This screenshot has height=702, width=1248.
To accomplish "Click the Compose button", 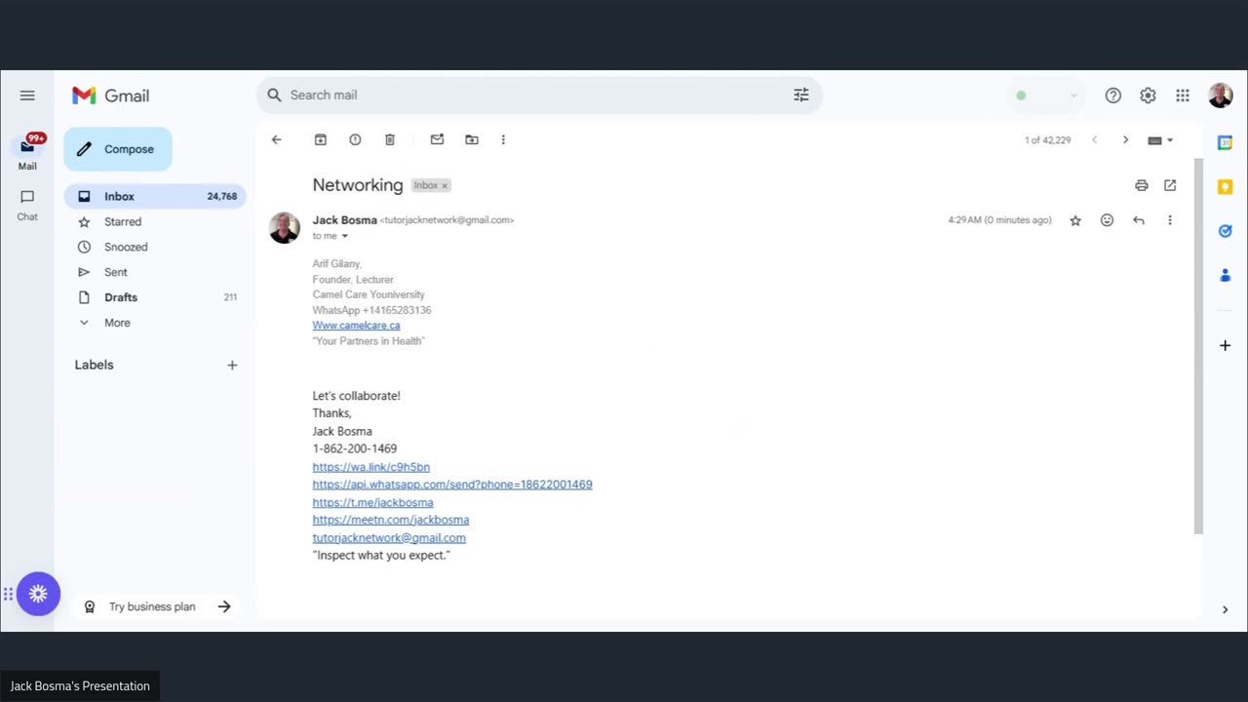I will pyautogui.click(x=118, y=149).
